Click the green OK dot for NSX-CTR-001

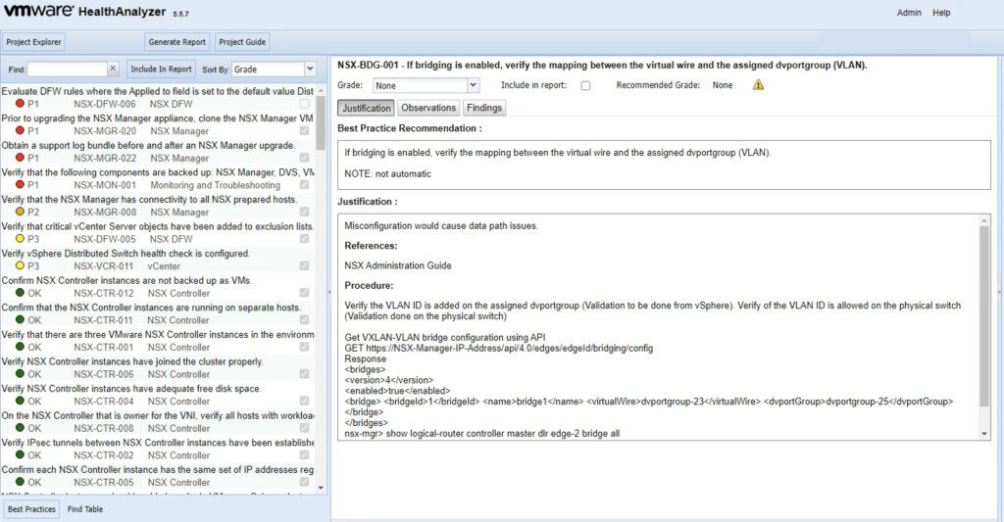coord(20,347)
